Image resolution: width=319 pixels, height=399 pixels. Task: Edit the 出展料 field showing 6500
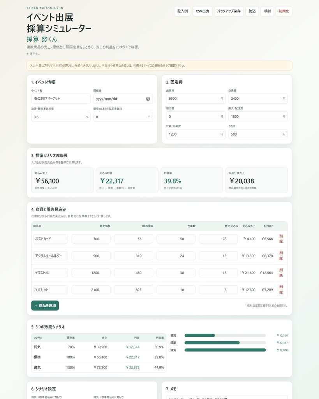point(196,99)
